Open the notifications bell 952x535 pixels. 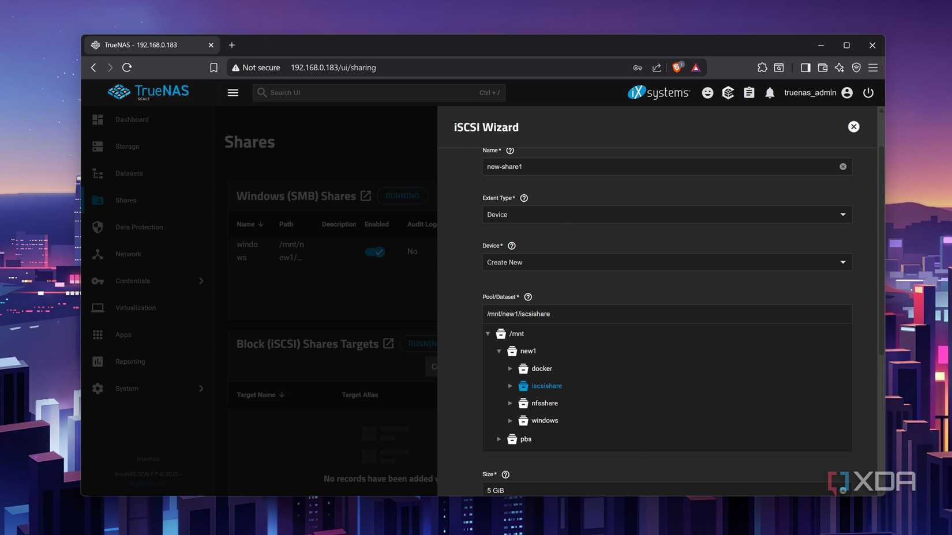pos(770,92)
